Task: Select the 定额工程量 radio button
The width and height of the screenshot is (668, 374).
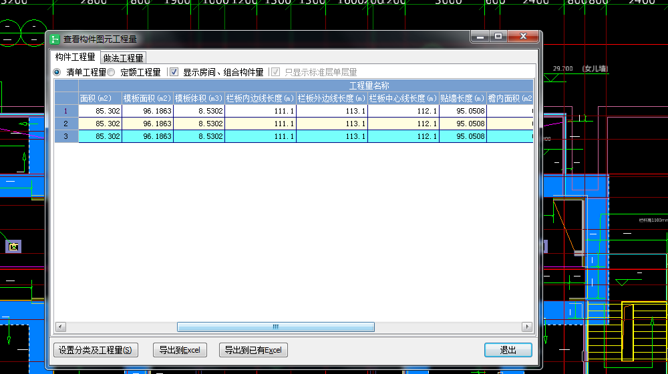Action: point(111,72)
